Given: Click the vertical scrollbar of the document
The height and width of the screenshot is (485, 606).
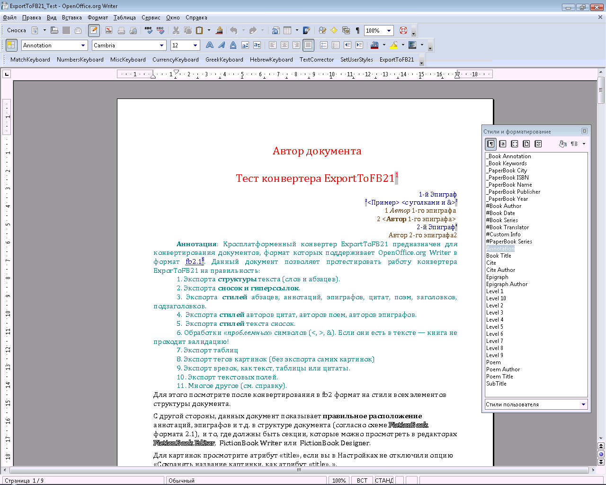Looking at the screenshot, I should pyautogui.click(x=601, y=256).
